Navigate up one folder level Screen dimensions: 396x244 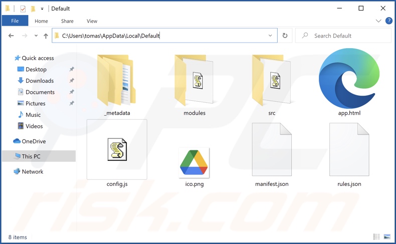click(x=46, y=36)
